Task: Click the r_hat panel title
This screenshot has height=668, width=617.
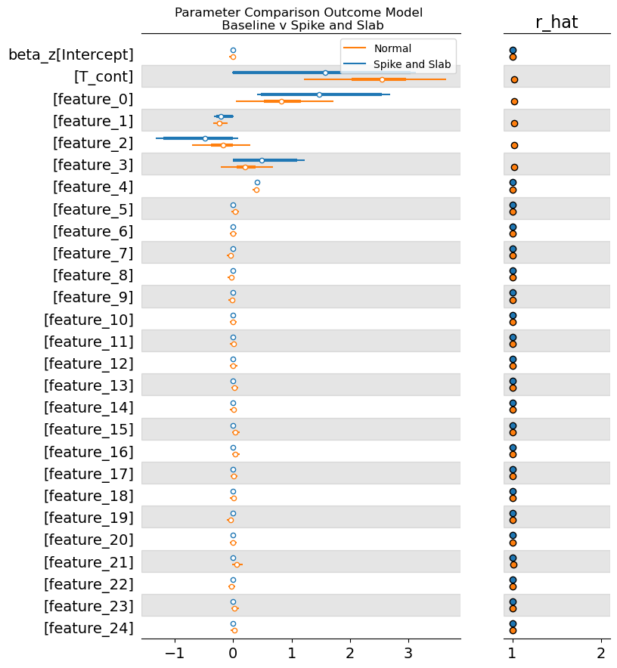Action: [x=557, y=23]
